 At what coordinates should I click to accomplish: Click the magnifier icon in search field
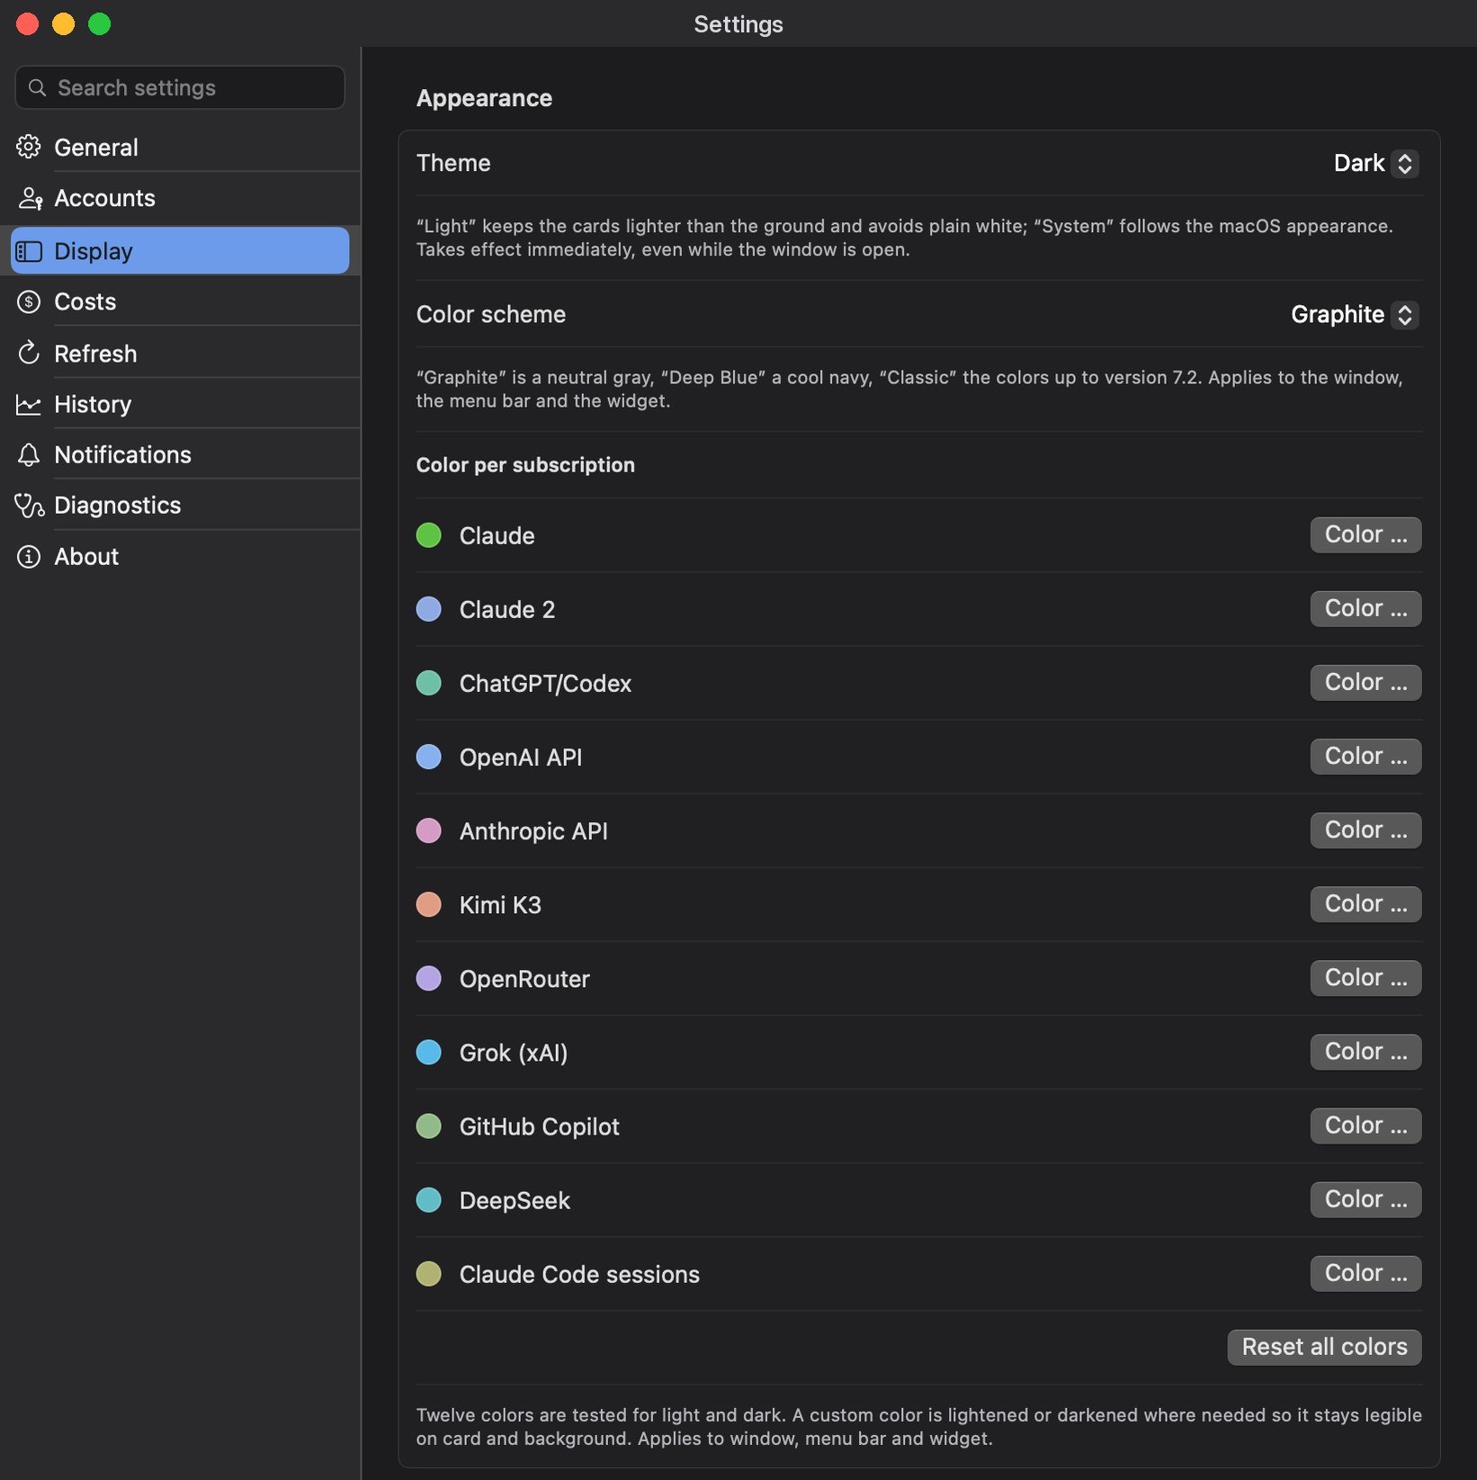click(x=37, y=87)
